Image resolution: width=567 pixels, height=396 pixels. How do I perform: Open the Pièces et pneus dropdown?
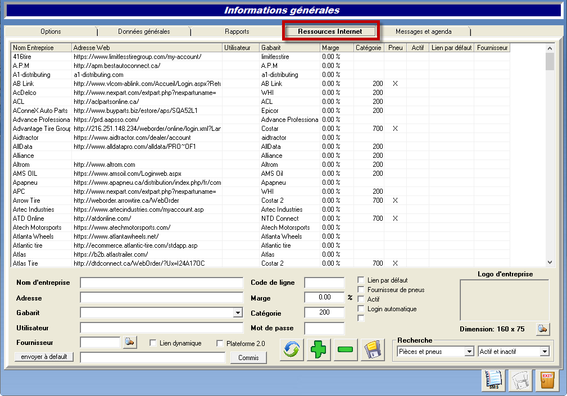coord(469,351)
